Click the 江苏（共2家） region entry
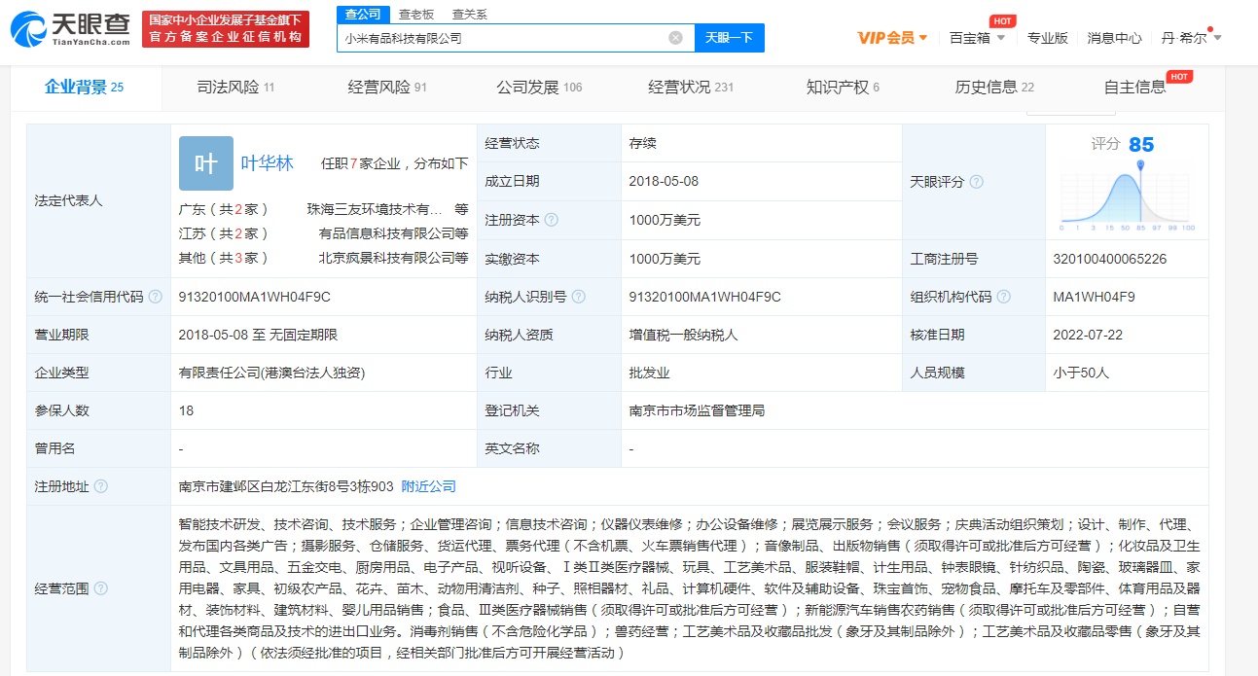The height and width of the screenshot is (676, 1258). [224, 233]
